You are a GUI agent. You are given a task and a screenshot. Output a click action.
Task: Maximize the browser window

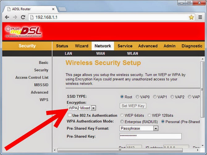[x=189, y=3]
